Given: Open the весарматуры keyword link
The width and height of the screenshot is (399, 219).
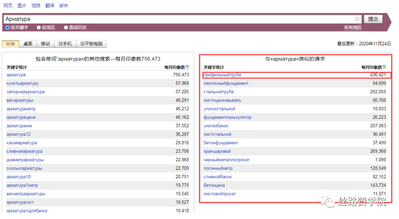Looking at the screenshot, I should (20, 100).
